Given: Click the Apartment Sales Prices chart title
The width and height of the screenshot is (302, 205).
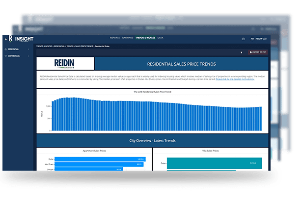Looking at the screenshot, I should [x=94, y=151].
